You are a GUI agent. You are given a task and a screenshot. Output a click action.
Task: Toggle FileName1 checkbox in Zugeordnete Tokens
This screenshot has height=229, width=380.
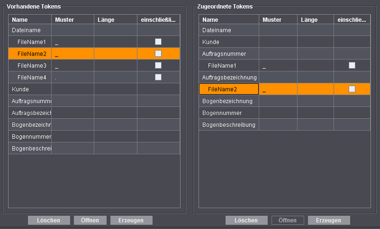click(x=352, y=65)
